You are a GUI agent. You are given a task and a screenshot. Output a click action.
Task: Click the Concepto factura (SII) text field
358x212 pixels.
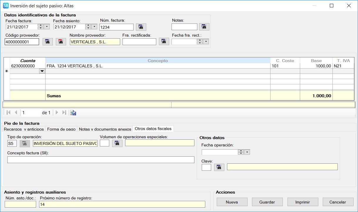[x=101, y=160]
